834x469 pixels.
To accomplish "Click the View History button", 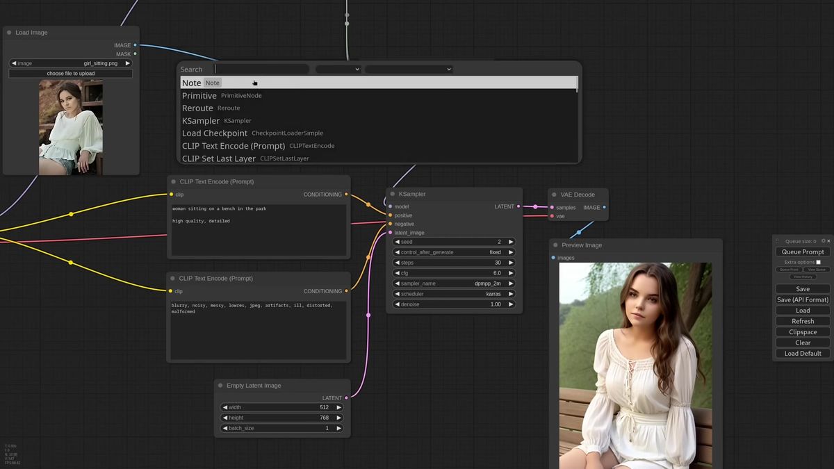I will coord(803,277).
